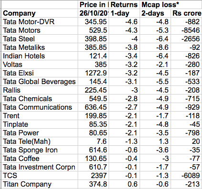Screen dimensions: 202x189
Task: Select the Tata Steel 1-day return -4
Action: 124,39
